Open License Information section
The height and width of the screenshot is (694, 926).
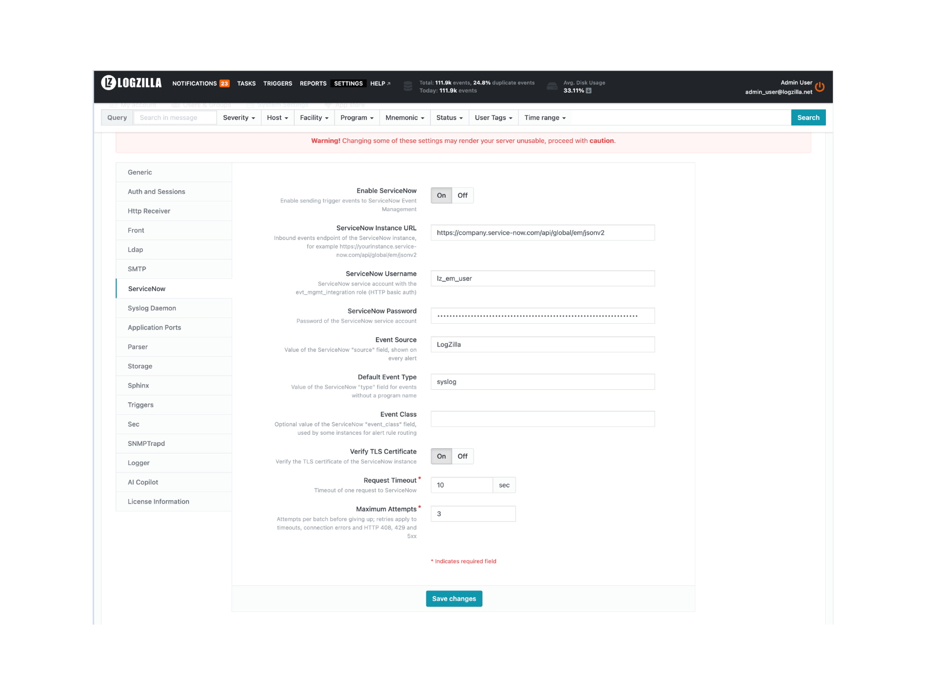click(x=174, y=502)
